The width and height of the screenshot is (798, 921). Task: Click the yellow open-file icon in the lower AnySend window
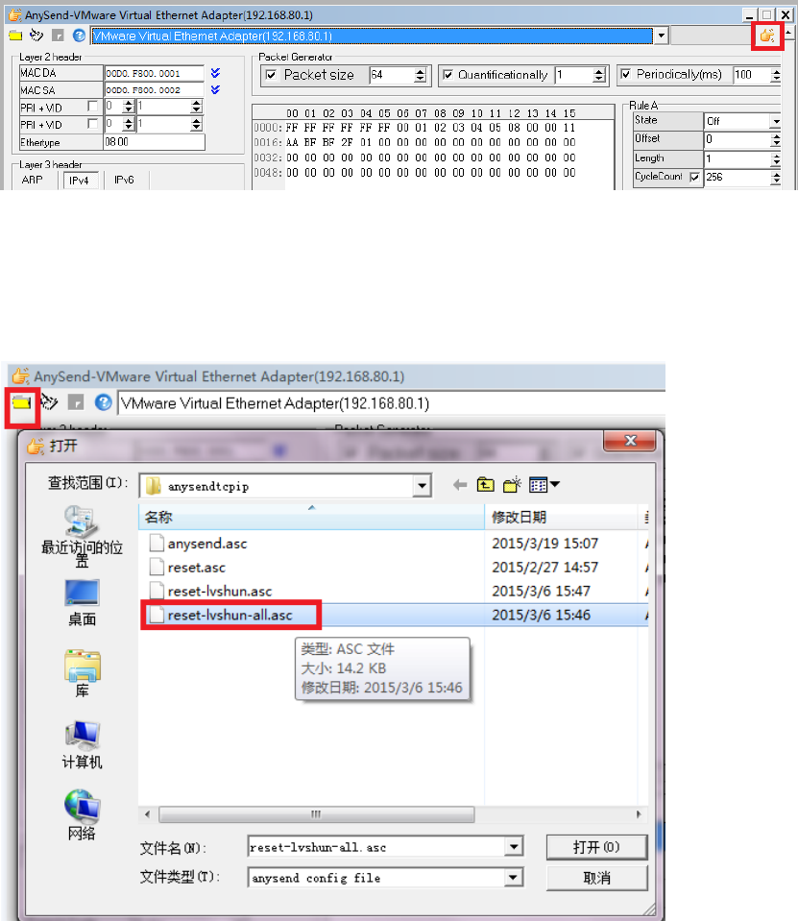pos(22,403)
